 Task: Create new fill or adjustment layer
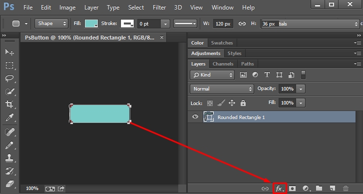tap(306, 188)
